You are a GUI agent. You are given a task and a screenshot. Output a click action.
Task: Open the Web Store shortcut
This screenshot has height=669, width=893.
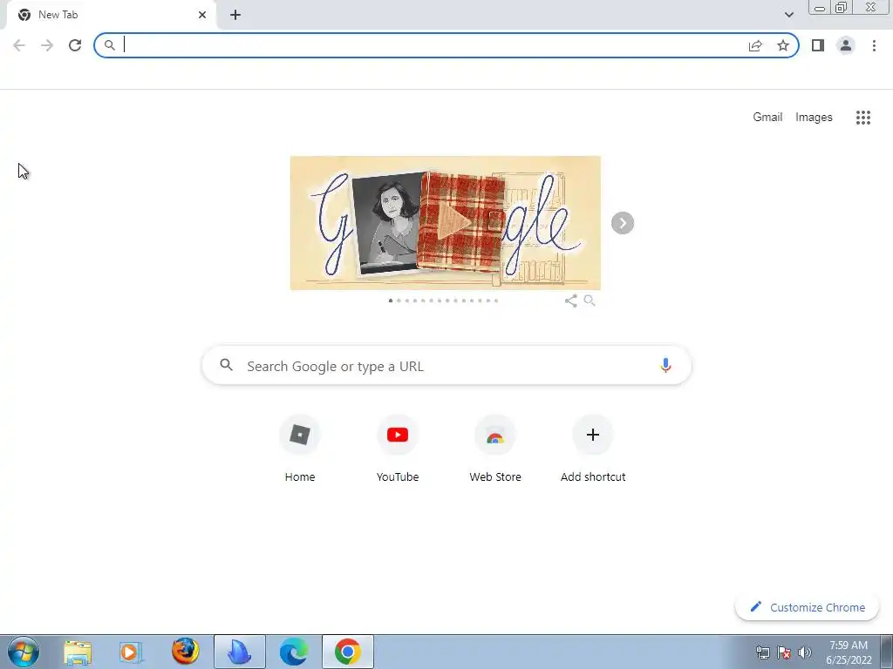point(495,449)
